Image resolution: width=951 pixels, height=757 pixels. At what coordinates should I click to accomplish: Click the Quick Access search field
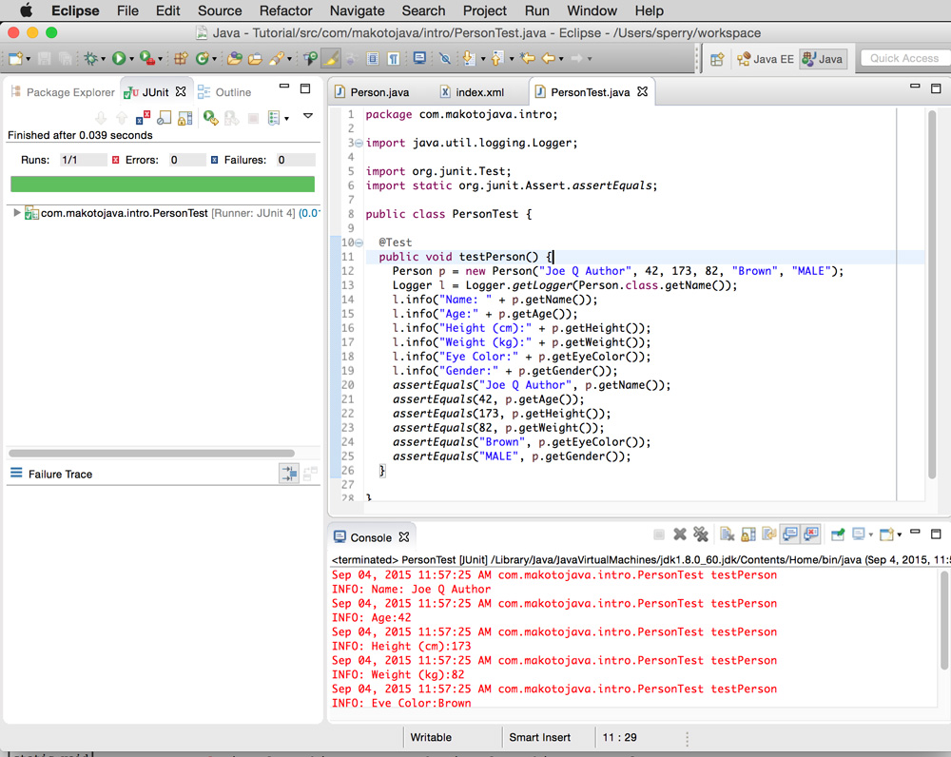pos(903,58)
